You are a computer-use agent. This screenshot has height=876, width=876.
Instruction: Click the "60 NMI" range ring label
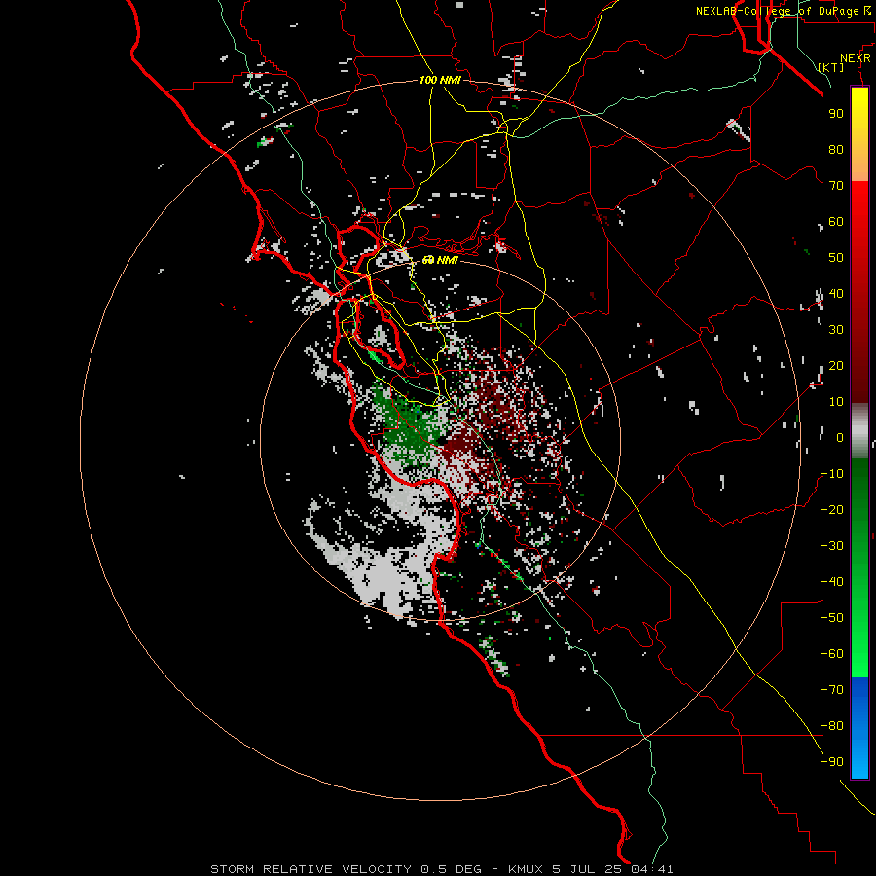pyautogui.click(x=440, y=260)
